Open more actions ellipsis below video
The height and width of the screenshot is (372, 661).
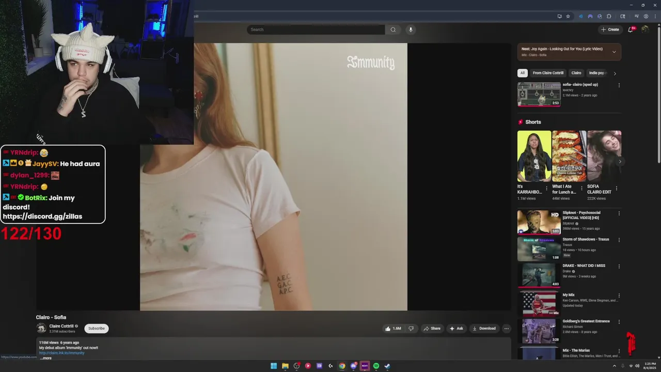pos(507,329)
